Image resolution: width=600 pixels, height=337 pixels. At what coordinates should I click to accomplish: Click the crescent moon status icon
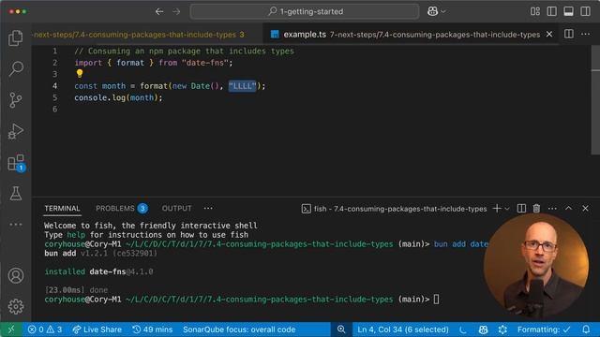463,330
